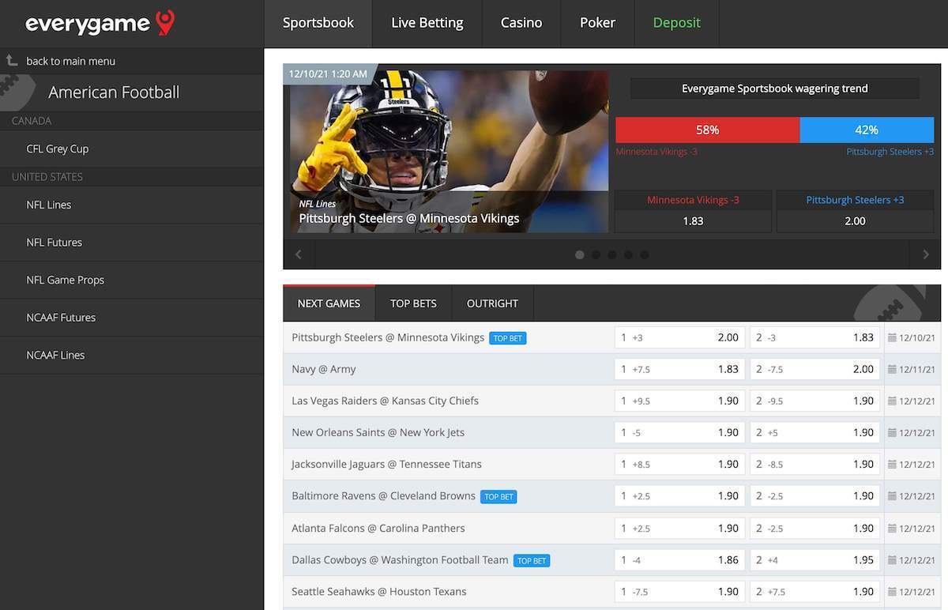Select the third carousel pagination dot
The width and height of the screenshot is (948, 610).
612,254
